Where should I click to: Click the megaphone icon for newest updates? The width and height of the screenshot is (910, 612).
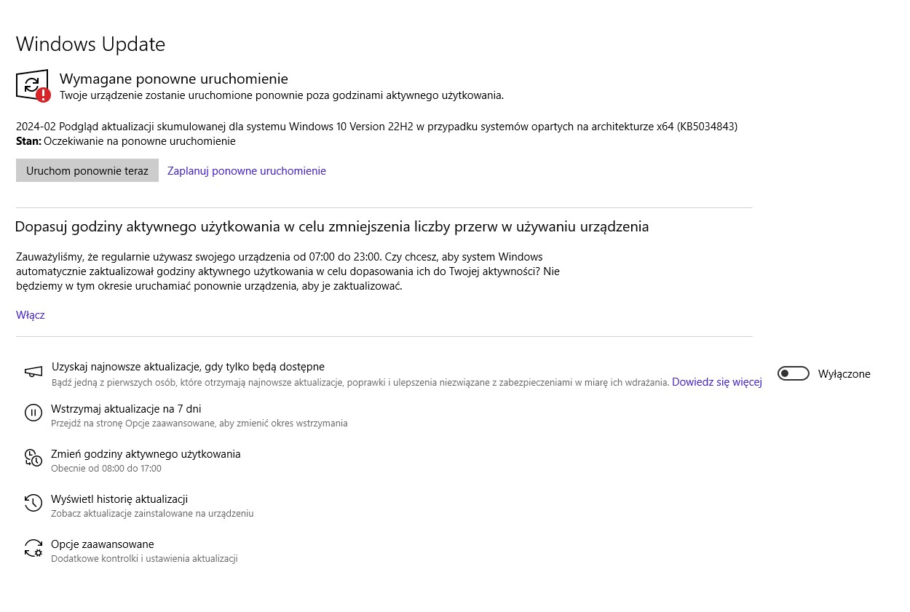(x=33, y=373)
